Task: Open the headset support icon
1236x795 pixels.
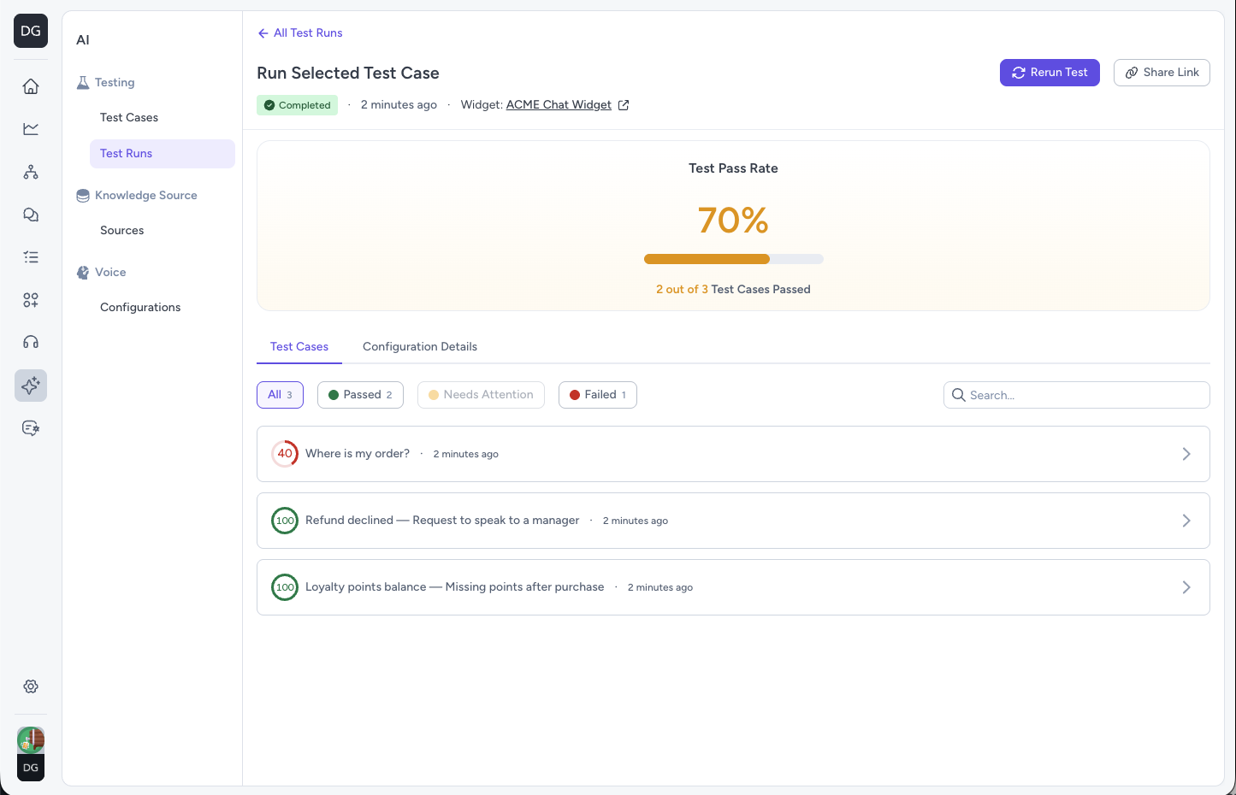Action: [31, 342]
